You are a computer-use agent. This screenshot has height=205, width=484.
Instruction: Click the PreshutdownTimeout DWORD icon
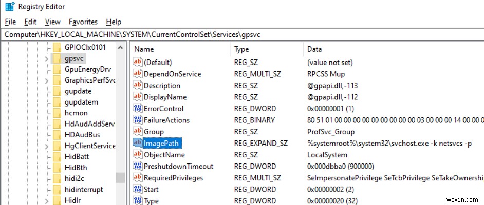tap(138, 166)
